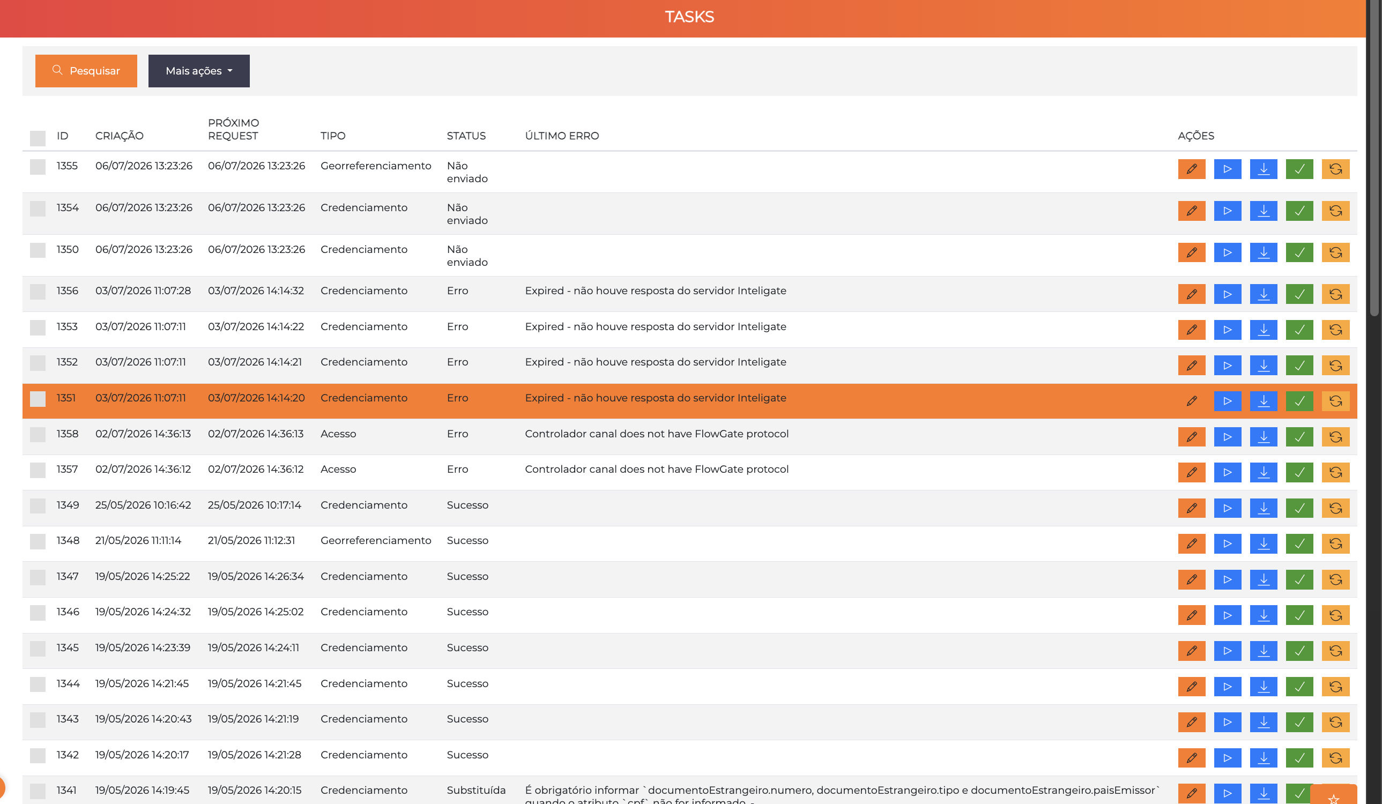Click the star button at bottom right
The height and width of the screenshot is (804, 1382).
[x=1333, y=795]
